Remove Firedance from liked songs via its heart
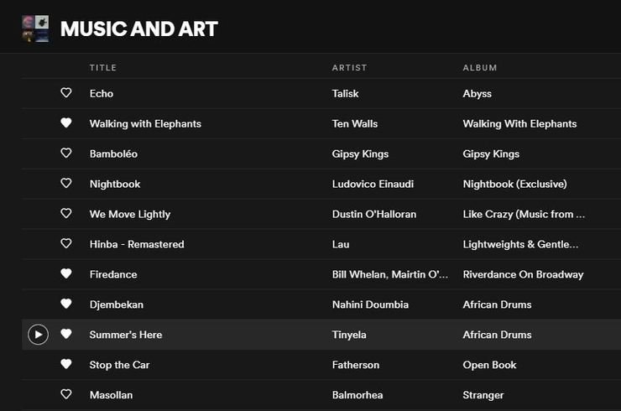Image resolution: width=621 pixels, height=411 pixels. coord(66,273)
